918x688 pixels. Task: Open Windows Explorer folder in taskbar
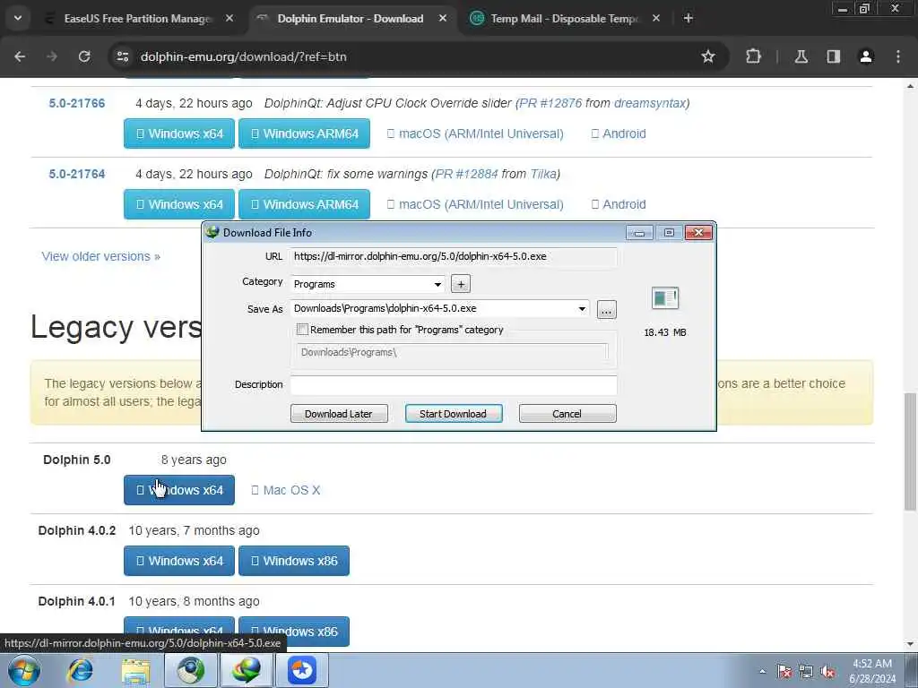pos(136,670)
